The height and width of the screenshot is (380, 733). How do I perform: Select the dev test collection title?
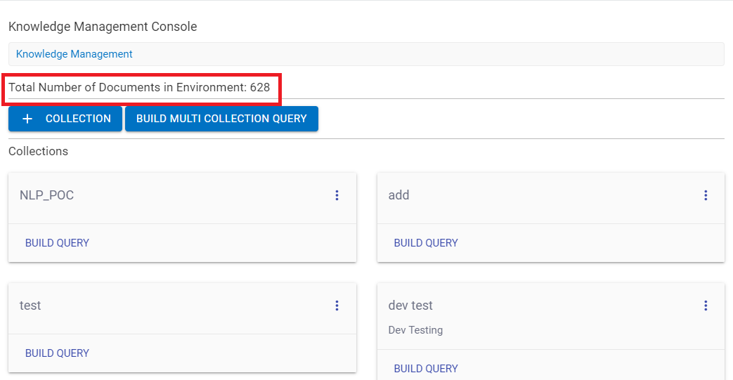pos(410,306)
